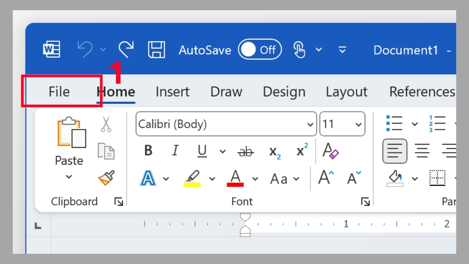Toggle AutoSave on
The height and width of the screenshot is (264, 469).
tap(260, 50)
